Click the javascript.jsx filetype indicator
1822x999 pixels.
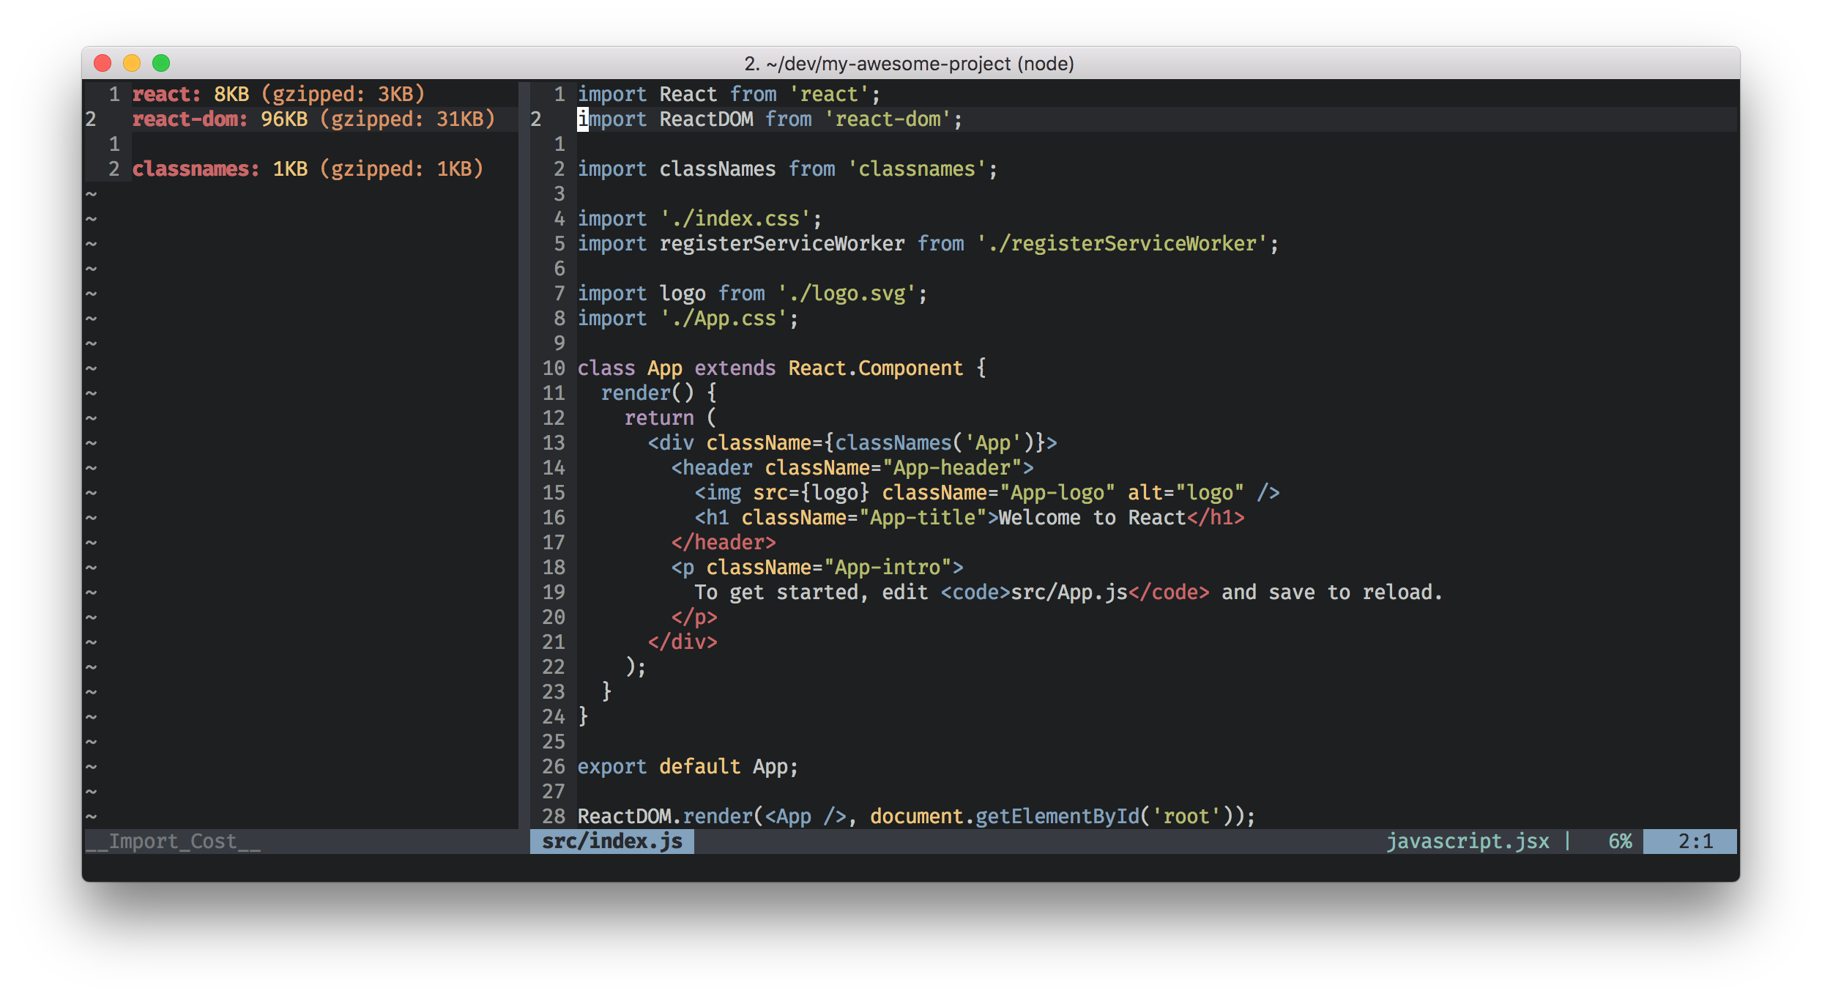pos(1468,841)
